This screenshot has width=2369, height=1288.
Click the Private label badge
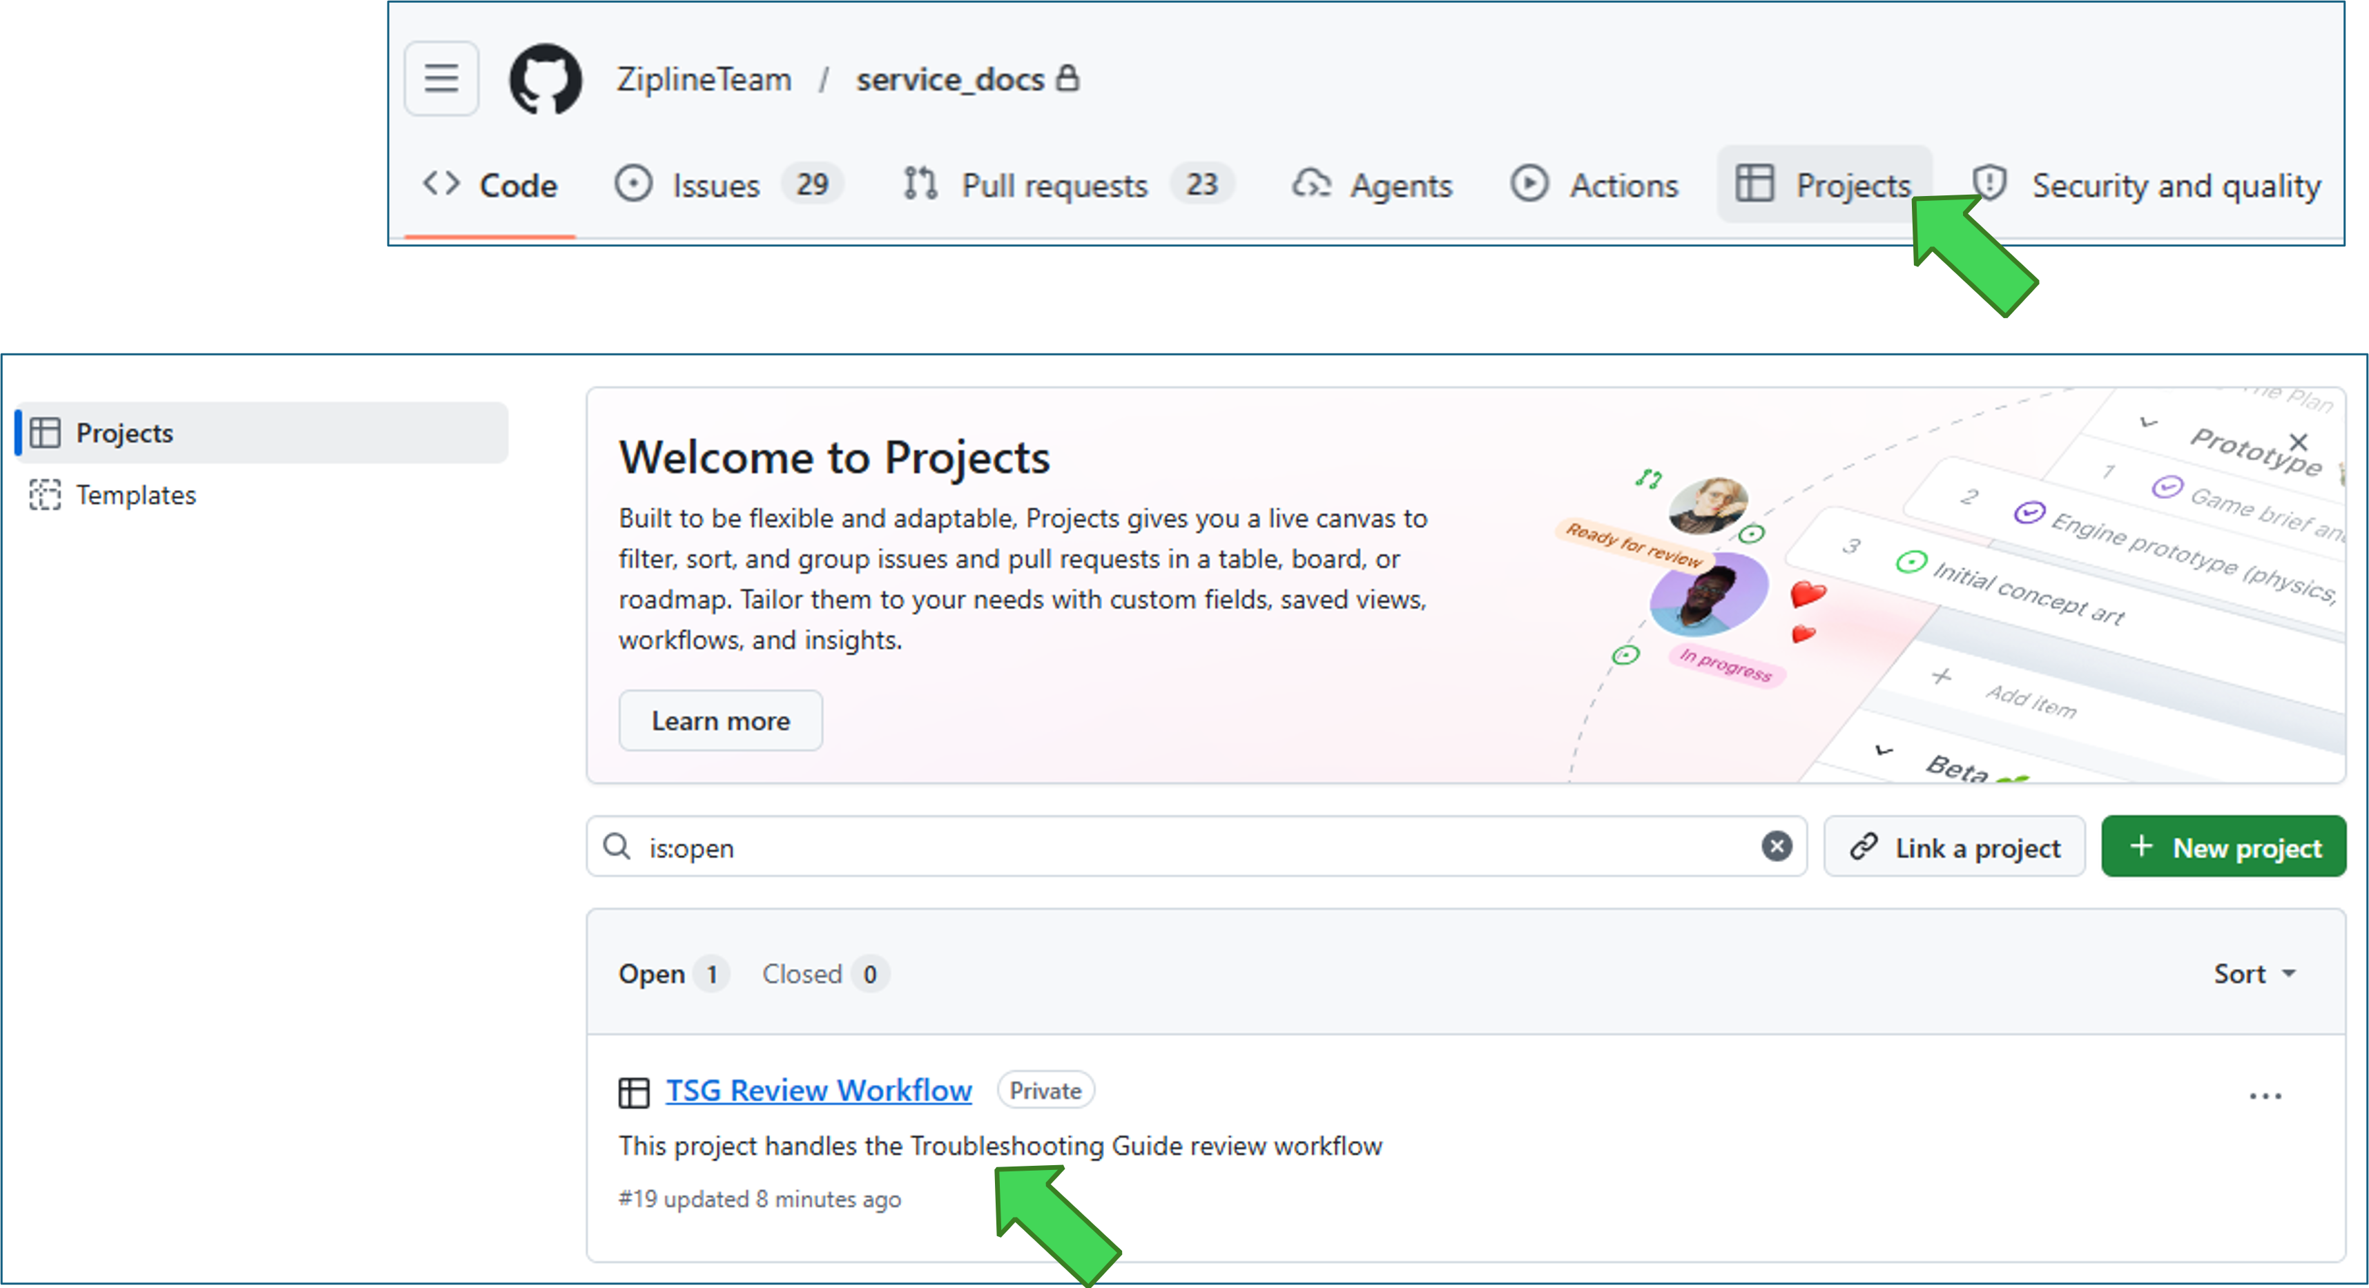(1045, 1091)
